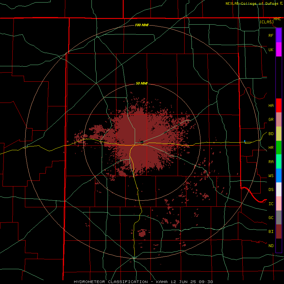Click the UK legend label
This screenshot has width=284, height=284.
(271, 50)
